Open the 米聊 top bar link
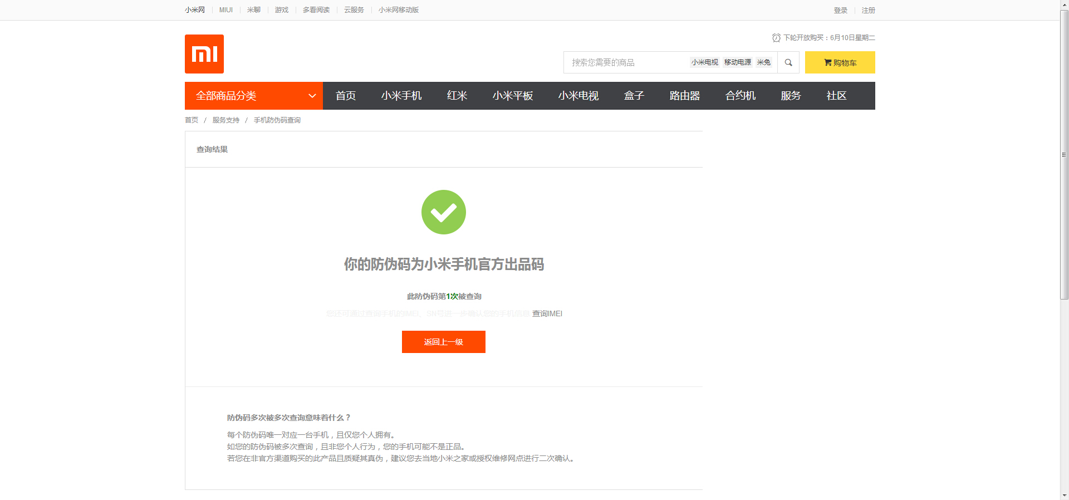This screenshot has width=1069, height=500. 254,10
